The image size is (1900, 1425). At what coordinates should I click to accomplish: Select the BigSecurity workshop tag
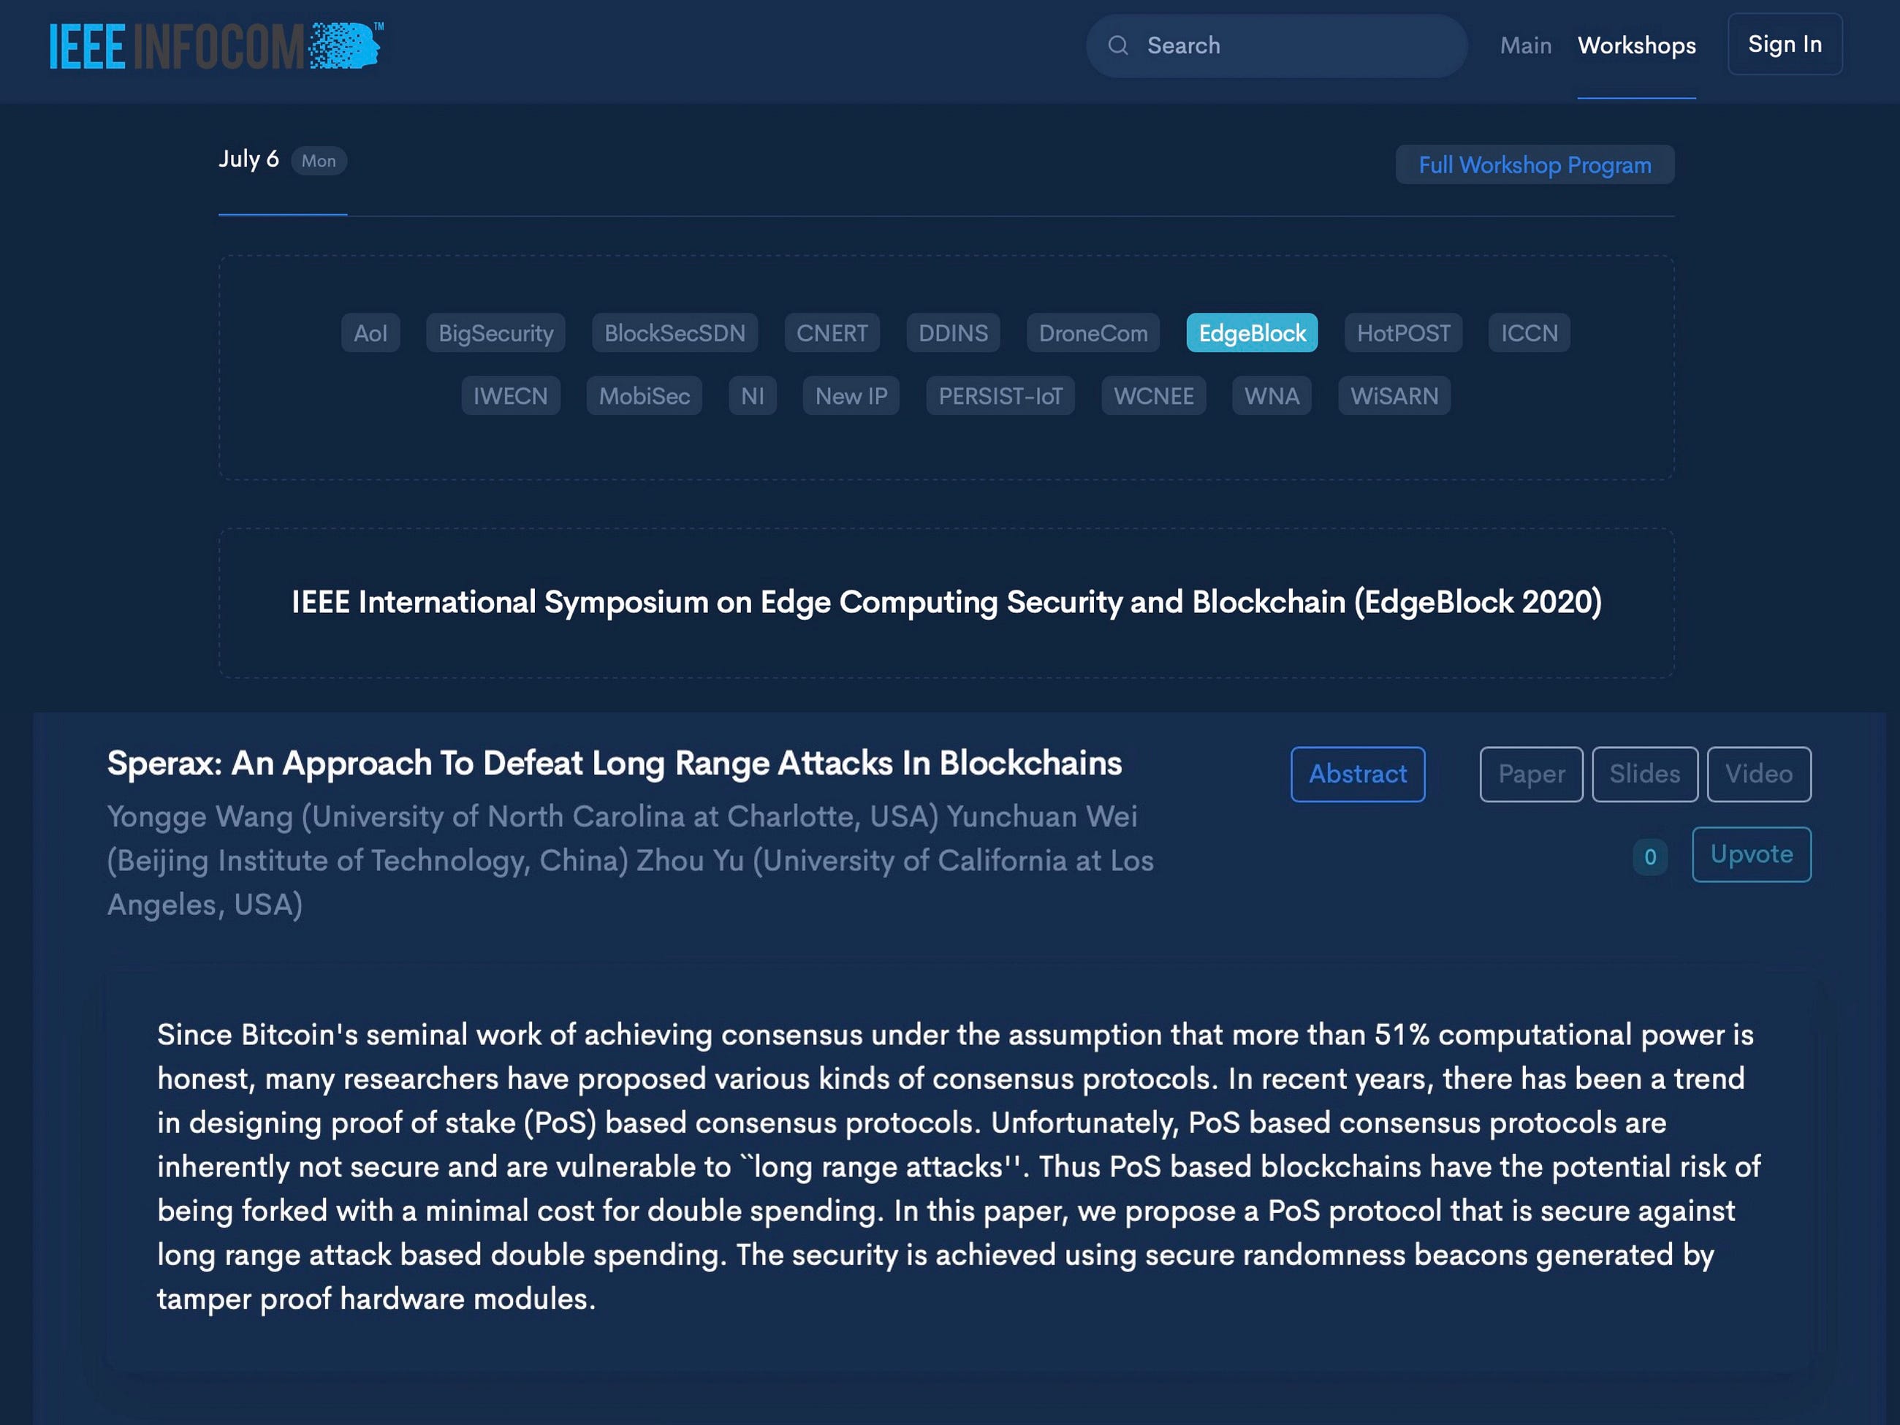[495, 332]
